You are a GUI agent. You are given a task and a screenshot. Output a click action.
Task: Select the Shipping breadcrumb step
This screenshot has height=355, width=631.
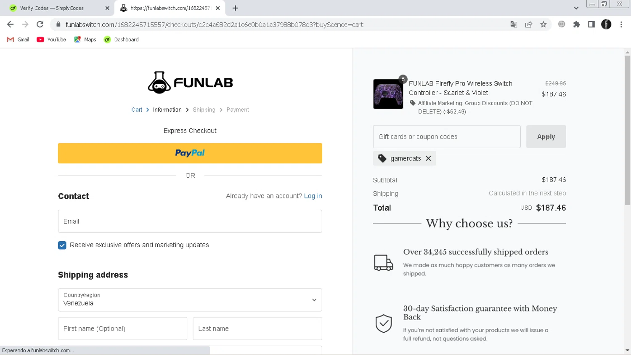(x=204, y=109)
